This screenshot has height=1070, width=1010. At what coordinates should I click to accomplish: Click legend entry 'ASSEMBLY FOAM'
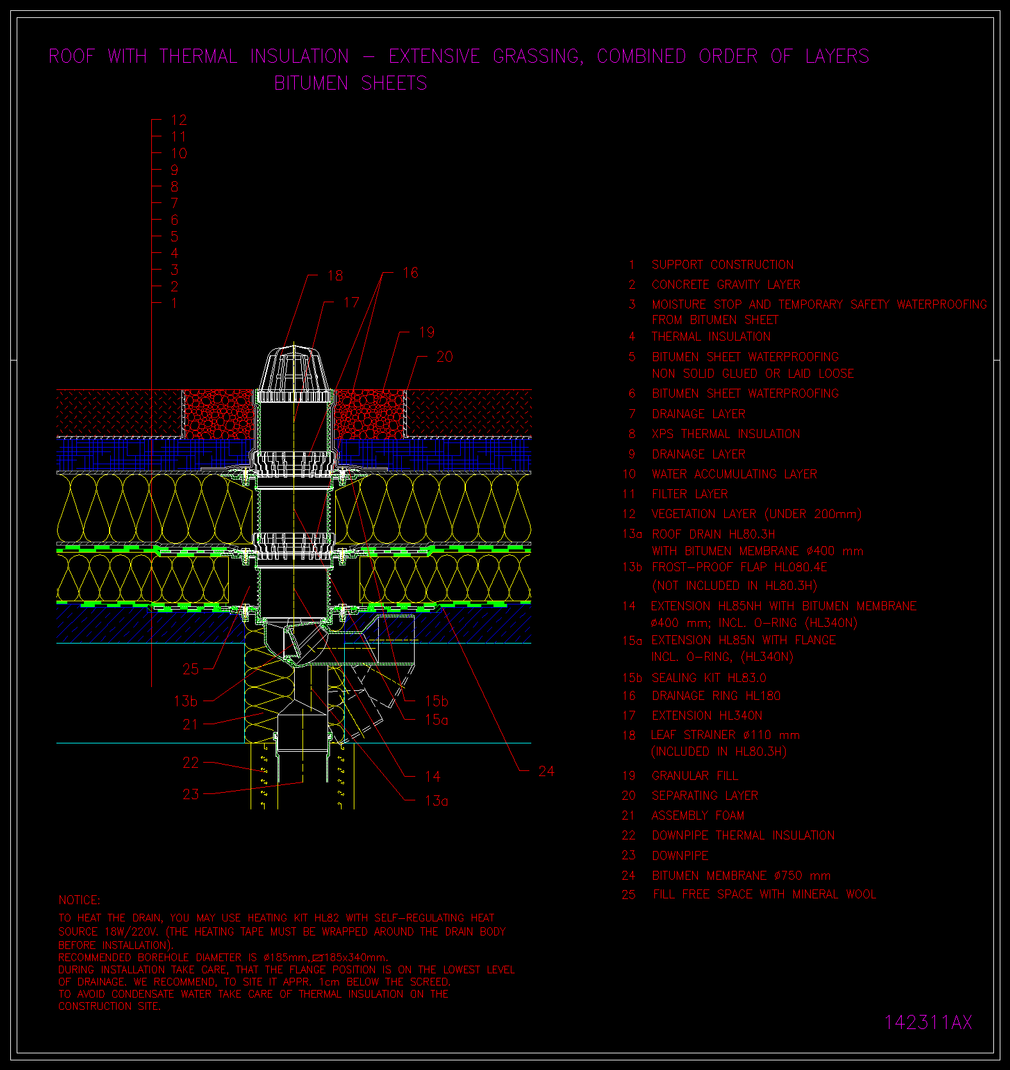point(698,815)
